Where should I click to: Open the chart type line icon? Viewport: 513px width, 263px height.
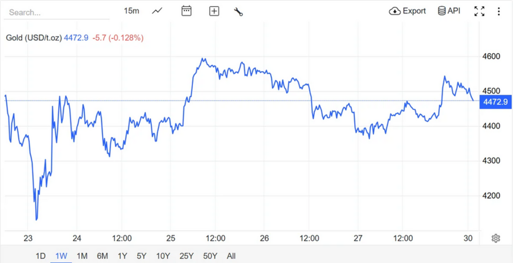[157, 11]
